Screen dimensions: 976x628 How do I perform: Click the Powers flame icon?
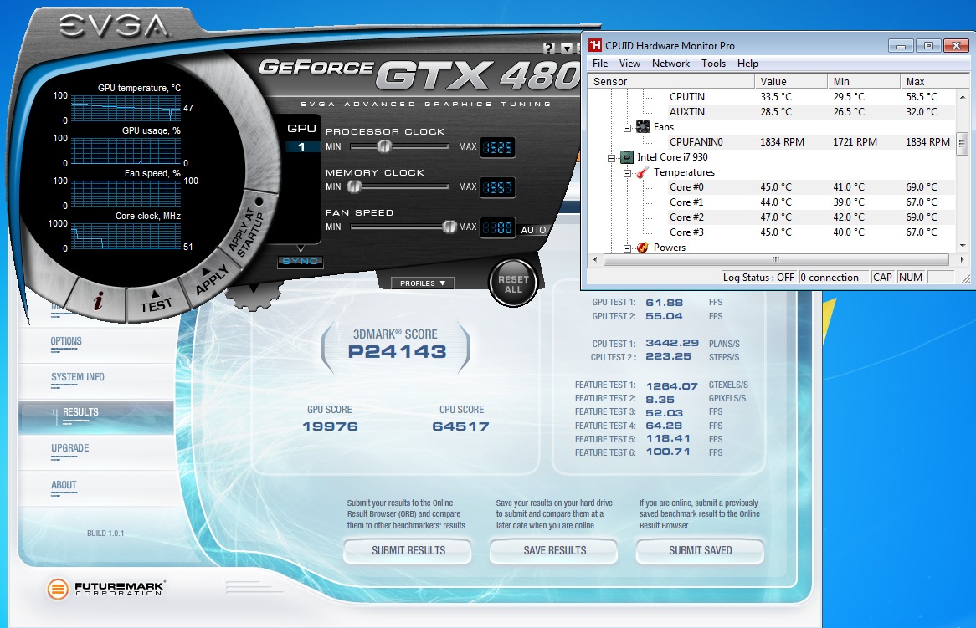[x=643, y=248]
